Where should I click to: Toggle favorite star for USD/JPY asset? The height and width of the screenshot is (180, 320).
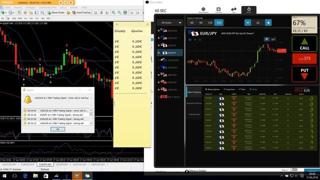click(158, 45)
